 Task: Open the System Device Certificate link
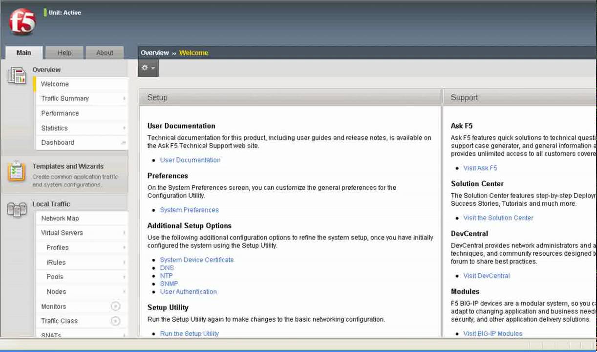point(197,260)
